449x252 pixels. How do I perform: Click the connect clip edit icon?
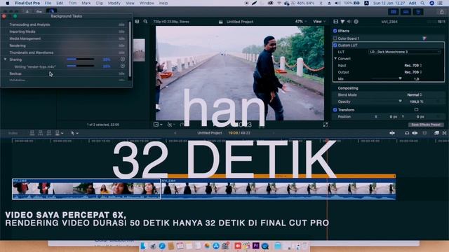pyautogui.click(x=32, y=133)
